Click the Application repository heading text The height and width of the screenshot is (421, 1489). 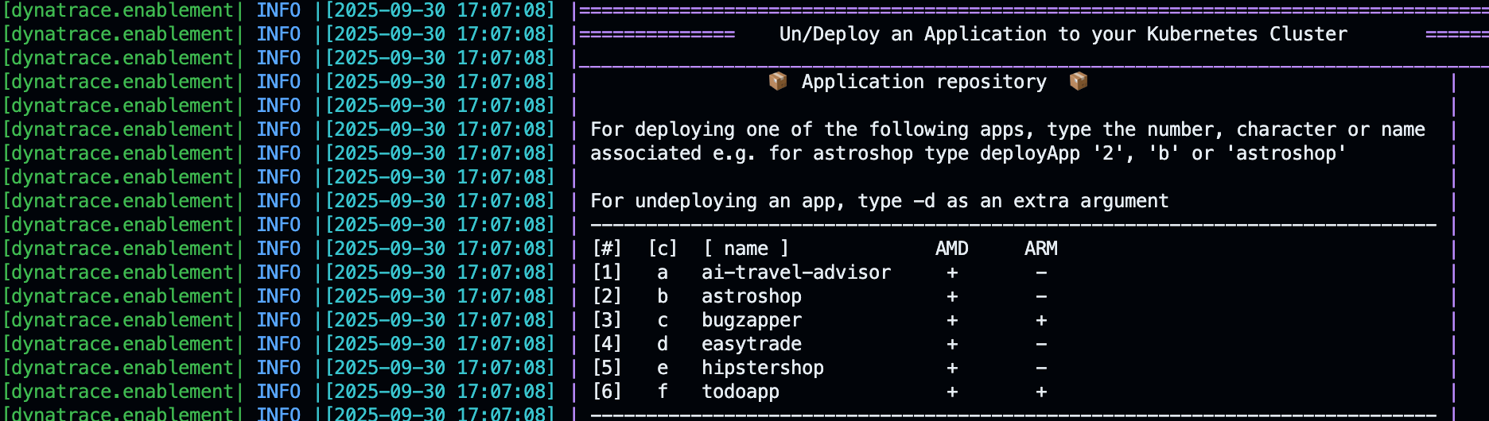[923, 82]
